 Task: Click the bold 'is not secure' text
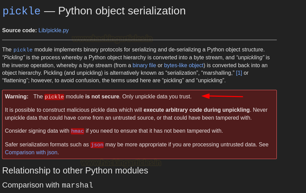[x=102, y=97]
